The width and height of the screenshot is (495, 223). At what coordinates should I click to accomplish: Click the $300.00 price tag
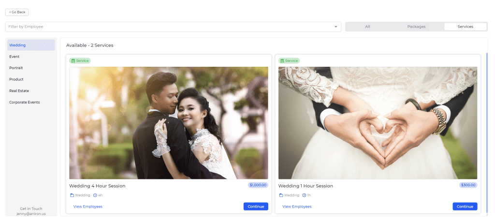468,185
